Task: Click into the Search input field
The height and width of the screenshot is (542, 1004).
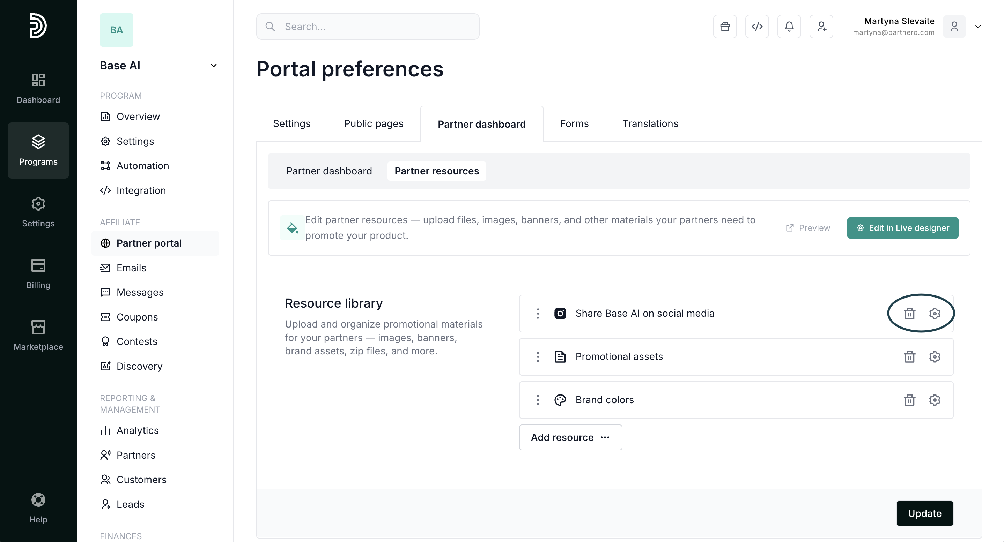Action: point(374,27)
